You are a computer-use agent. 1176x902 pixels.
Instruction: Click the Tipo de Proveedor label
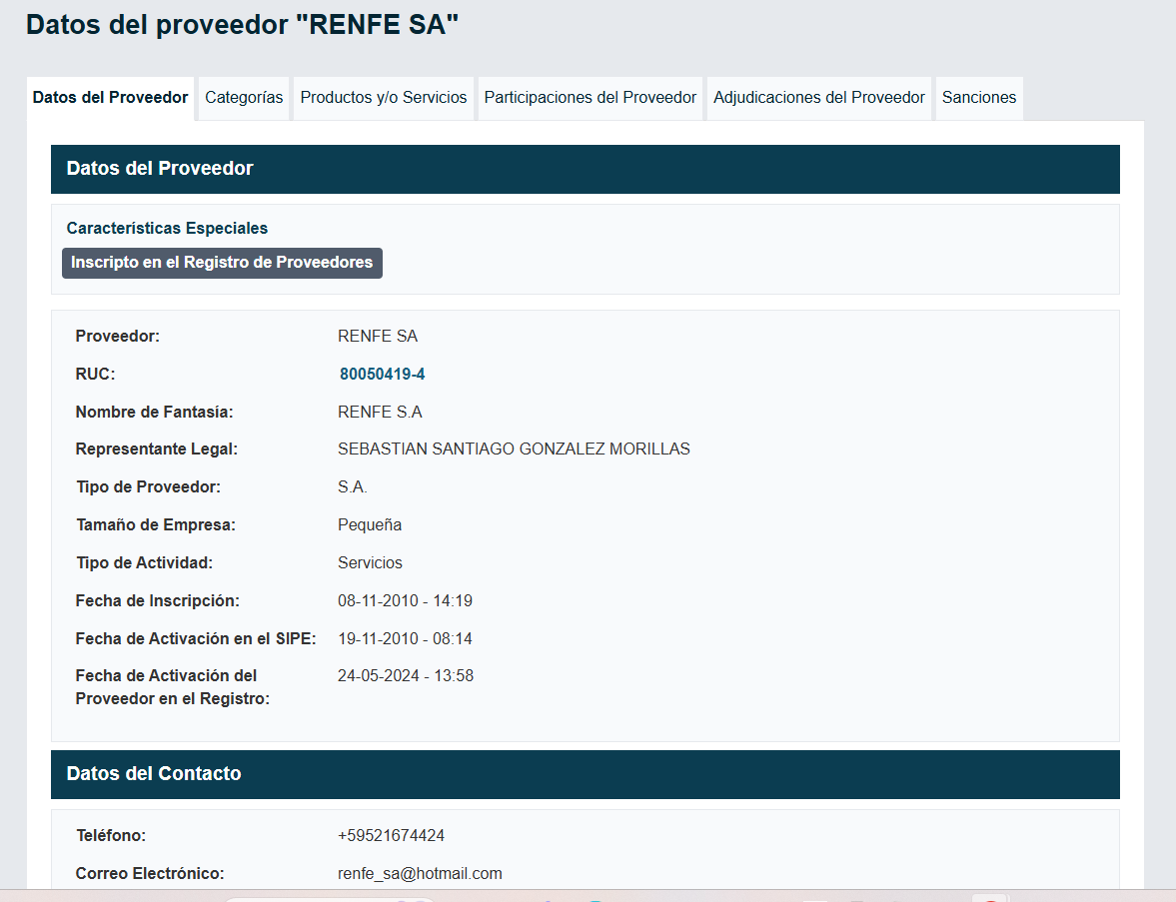pyautogui.click(x=148, y=487)
